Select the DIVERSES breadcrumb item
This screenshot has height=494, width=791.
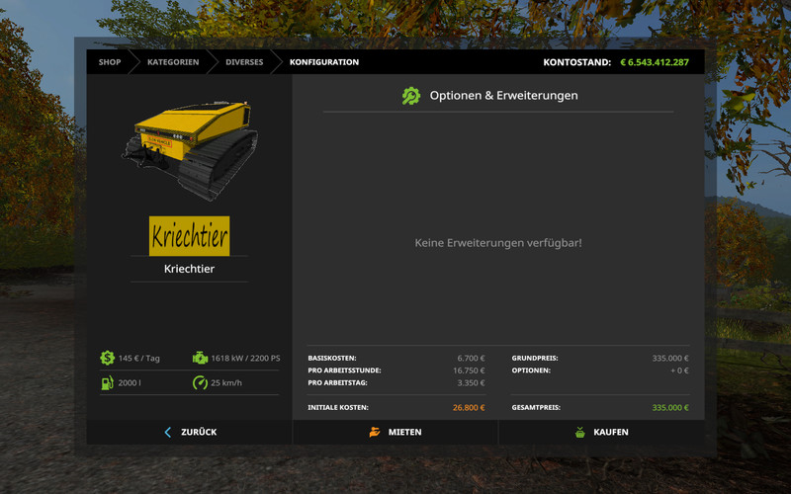pos(244,62)
